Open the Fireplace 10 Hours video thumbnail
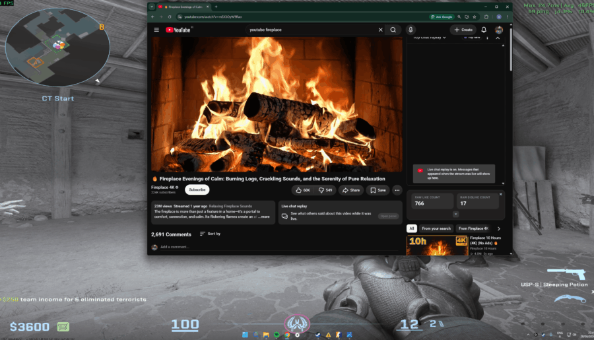 click(x=438, y=245)
